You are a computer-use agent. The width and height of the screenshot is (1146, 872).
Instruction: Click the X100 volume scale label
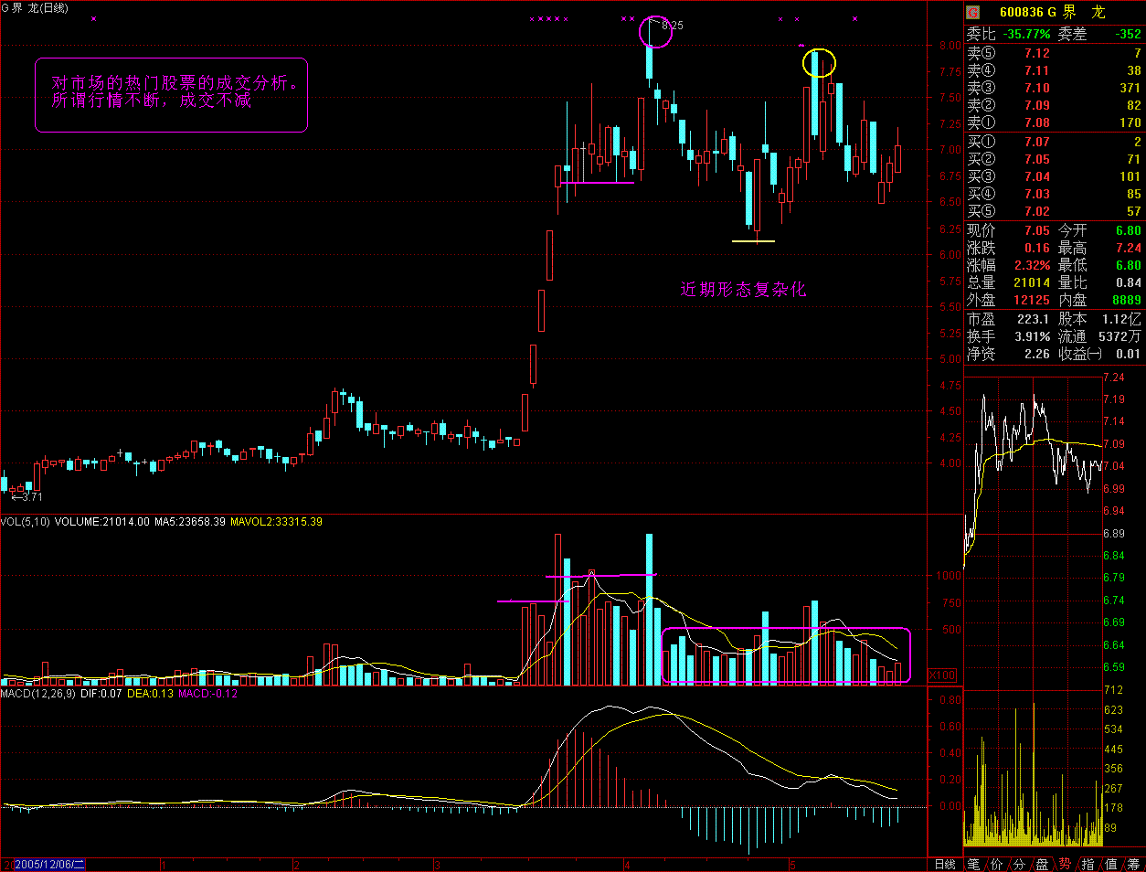(x=942, y=675)
